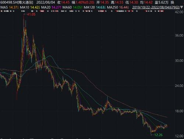This screenshot has height=139, width=184.
Task: Select the MA20 indicator label
Action: pyautogui.click(x=46, y=7)
